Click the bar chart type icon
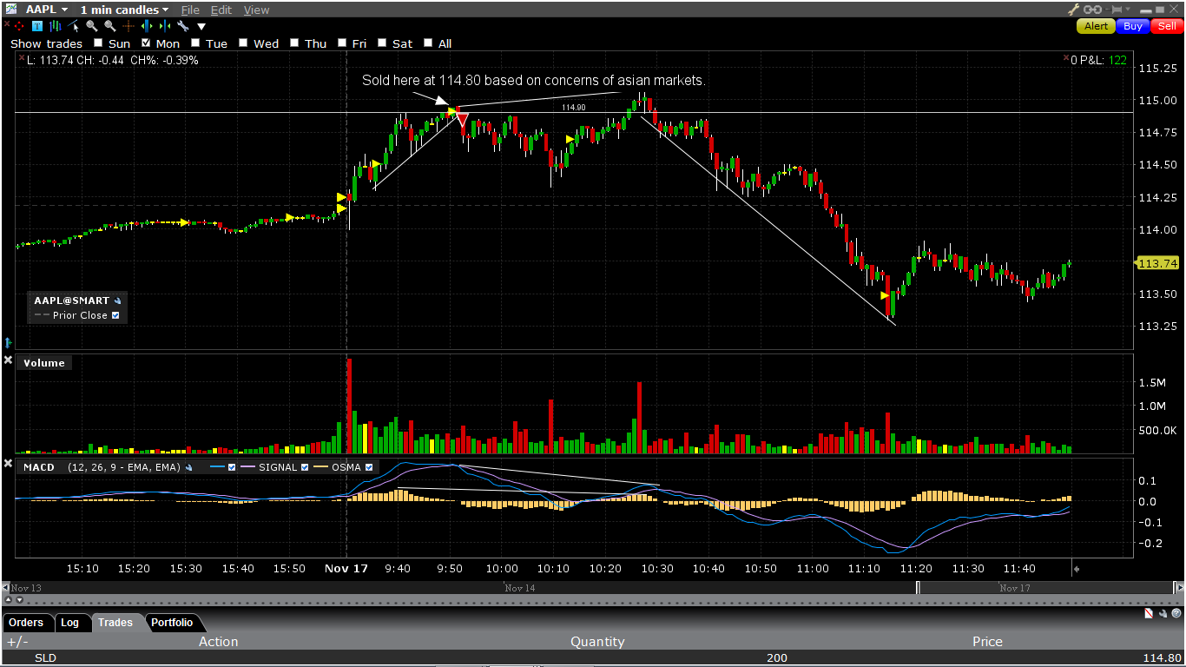Image resolution: width=1186 pixels, height=667 pixels. [x=56, y=26]
